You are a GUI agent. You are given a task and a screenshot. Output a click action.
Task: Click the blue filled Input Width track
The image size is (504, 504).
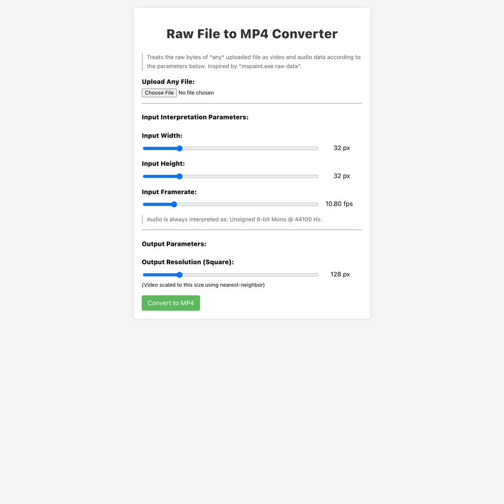(160, 148)
